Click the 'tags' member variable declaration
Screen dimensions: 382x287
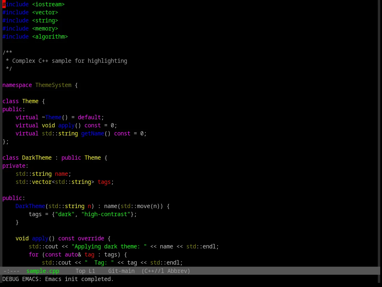point(104,182)
